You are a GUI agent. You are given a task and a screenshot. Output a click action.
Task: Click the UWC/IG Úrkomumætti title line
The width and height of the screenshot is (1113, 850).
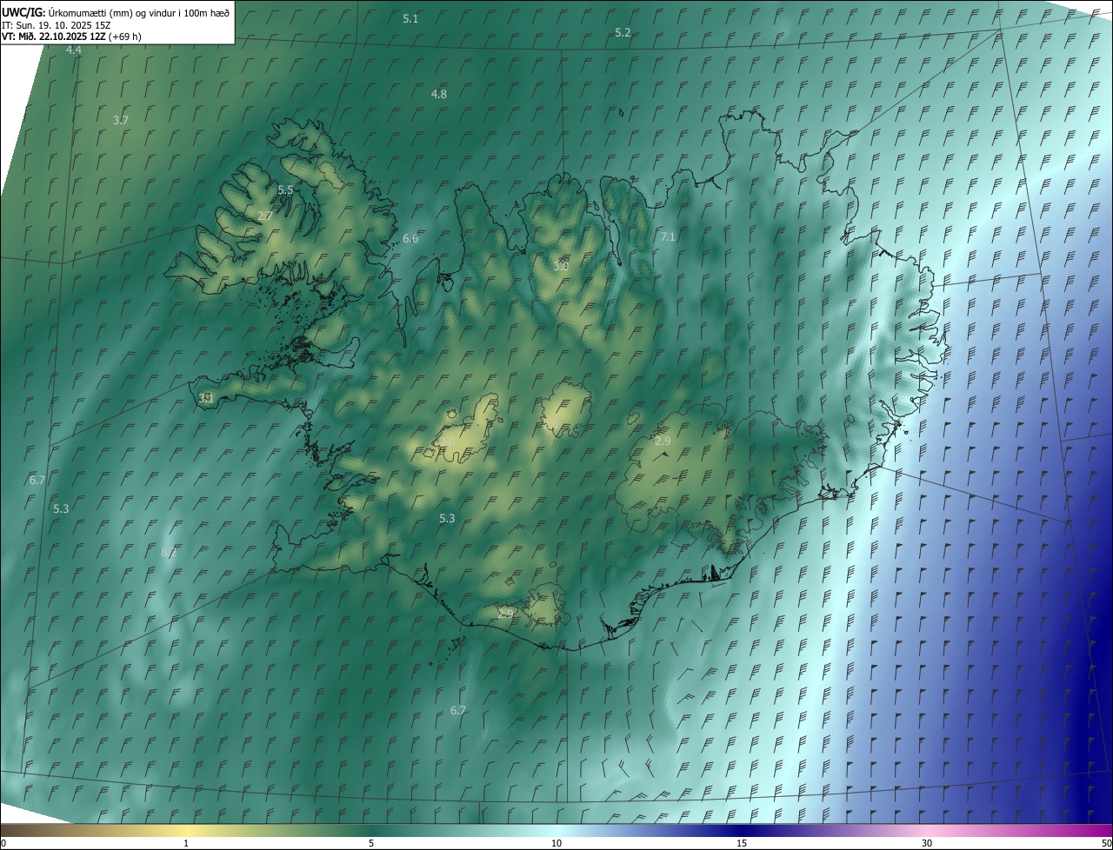[116, 12]
